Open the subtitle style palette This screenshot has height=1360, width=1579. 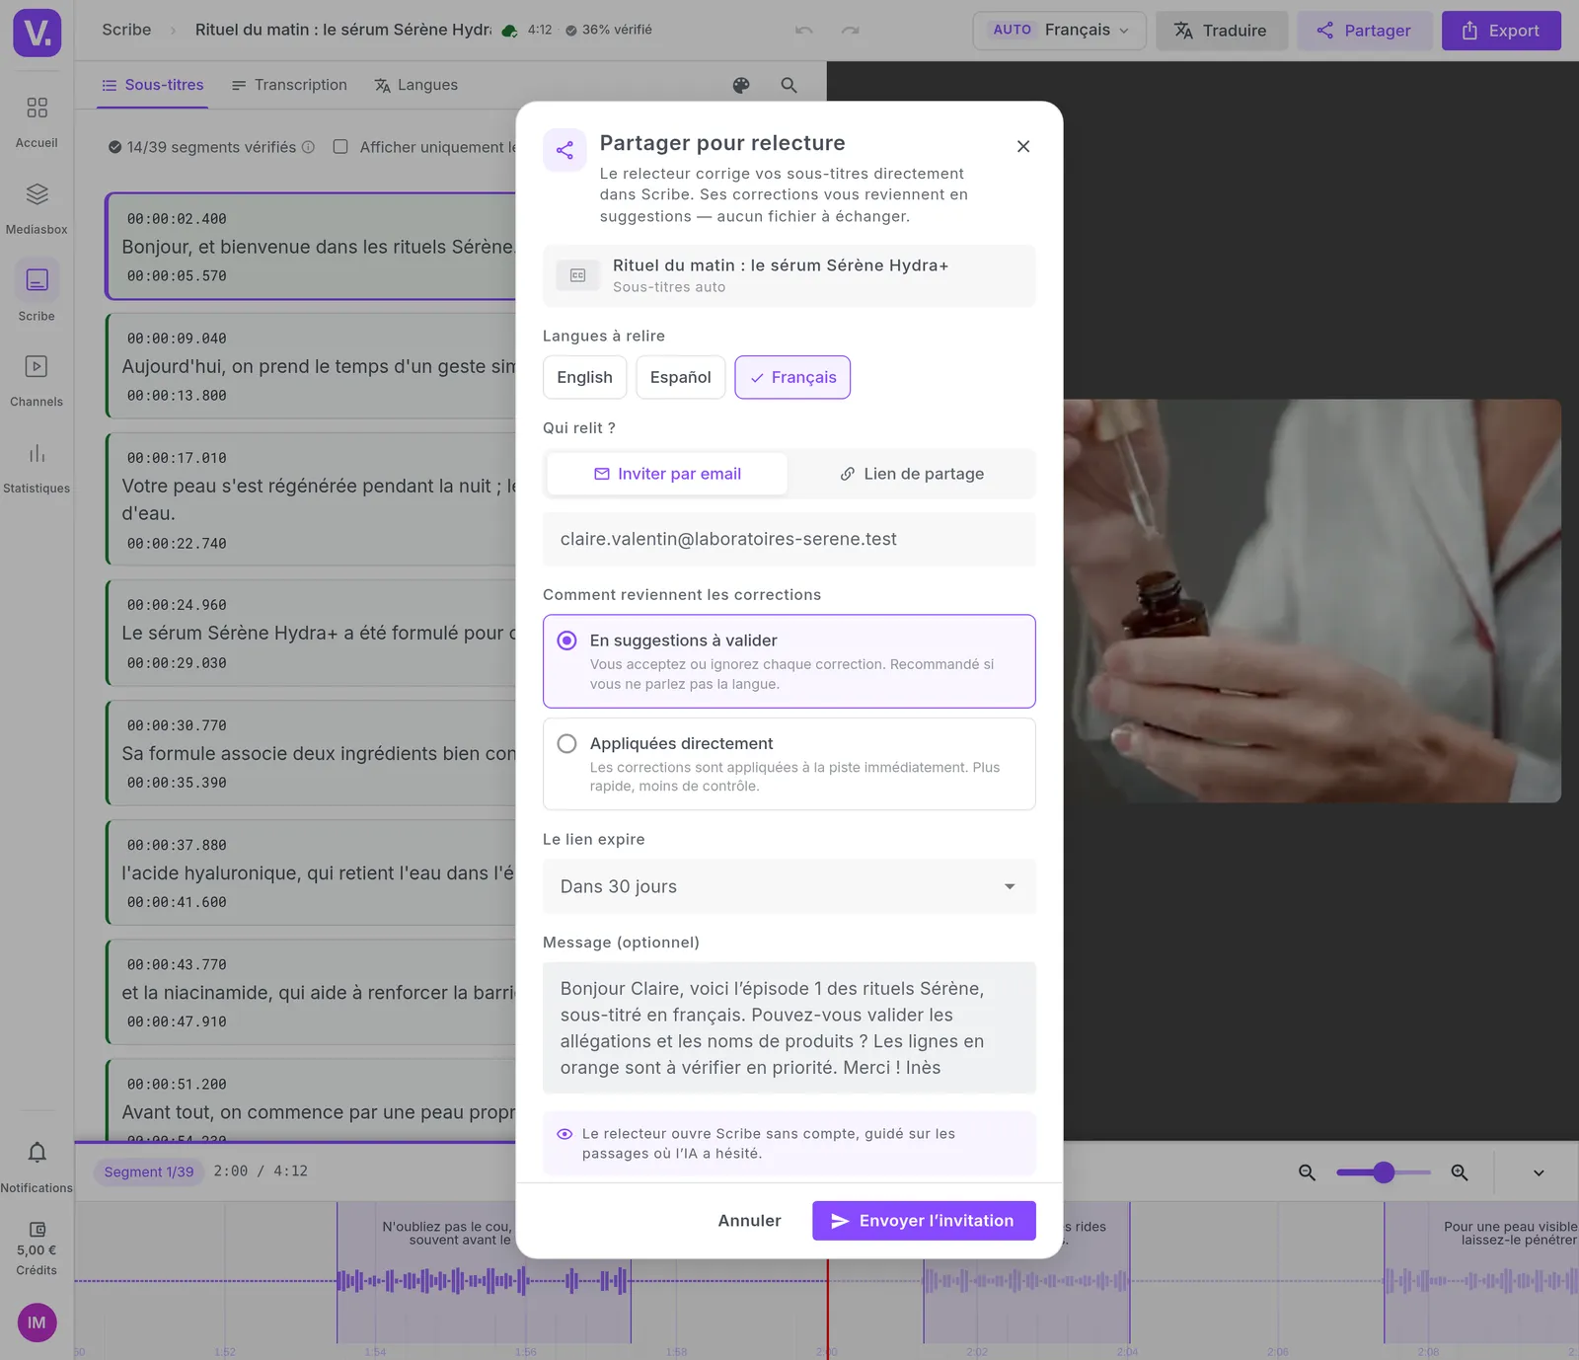pos(741,85)
